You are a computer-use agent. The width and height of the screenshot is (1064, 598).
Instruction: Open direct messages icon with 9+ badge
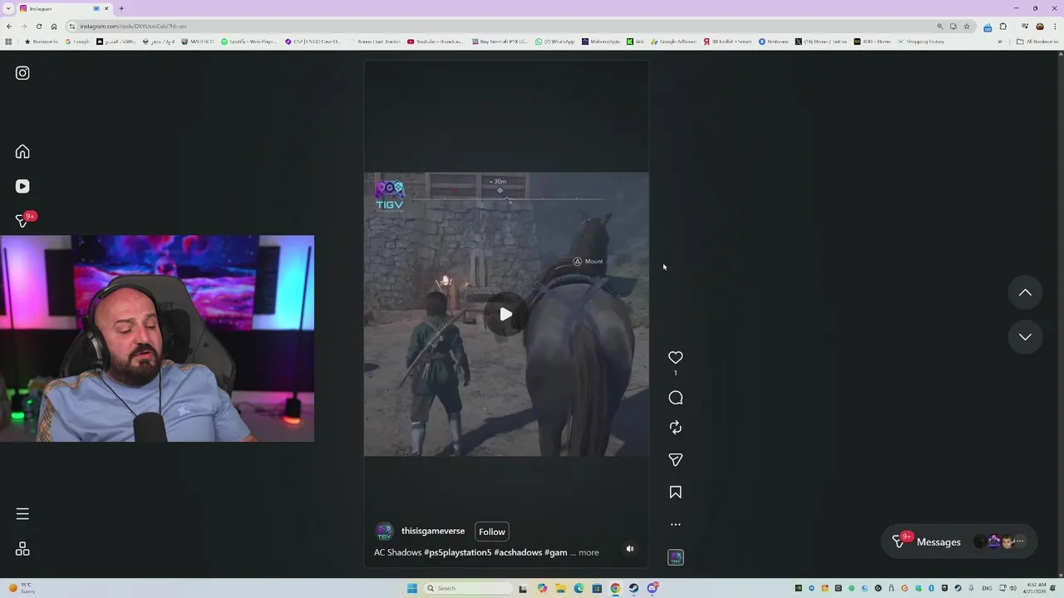[x=23, y=221]
